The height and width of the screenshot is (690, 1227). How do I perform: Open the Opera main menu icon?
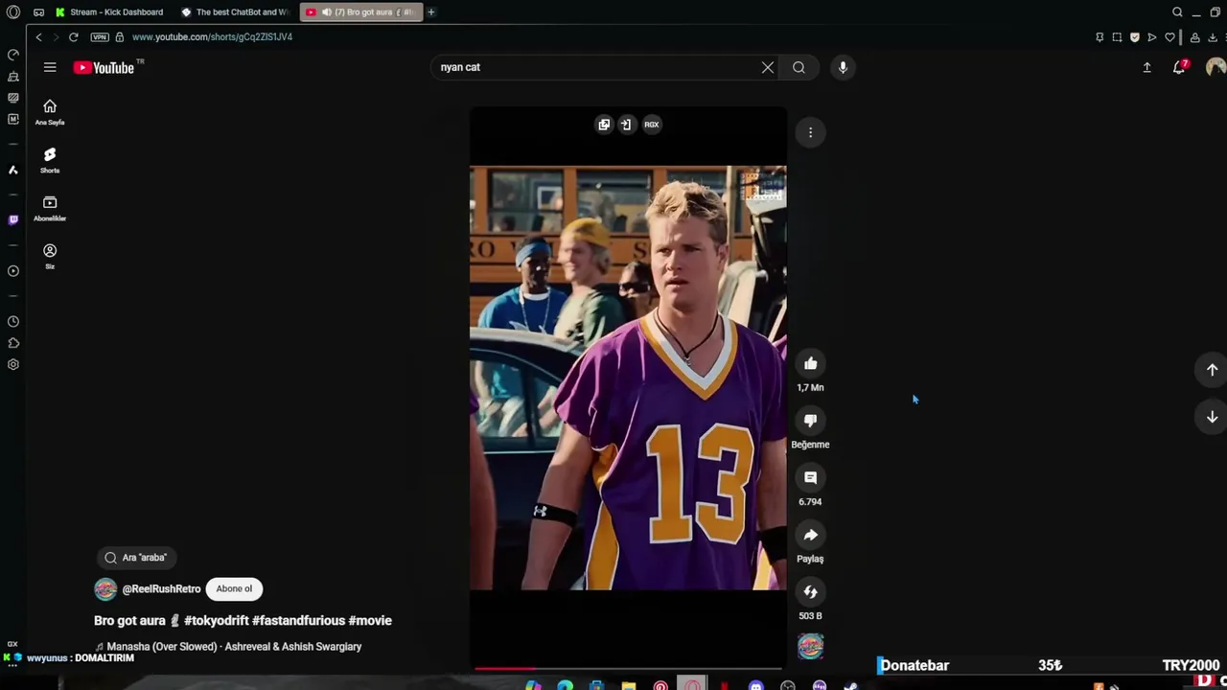13,12
